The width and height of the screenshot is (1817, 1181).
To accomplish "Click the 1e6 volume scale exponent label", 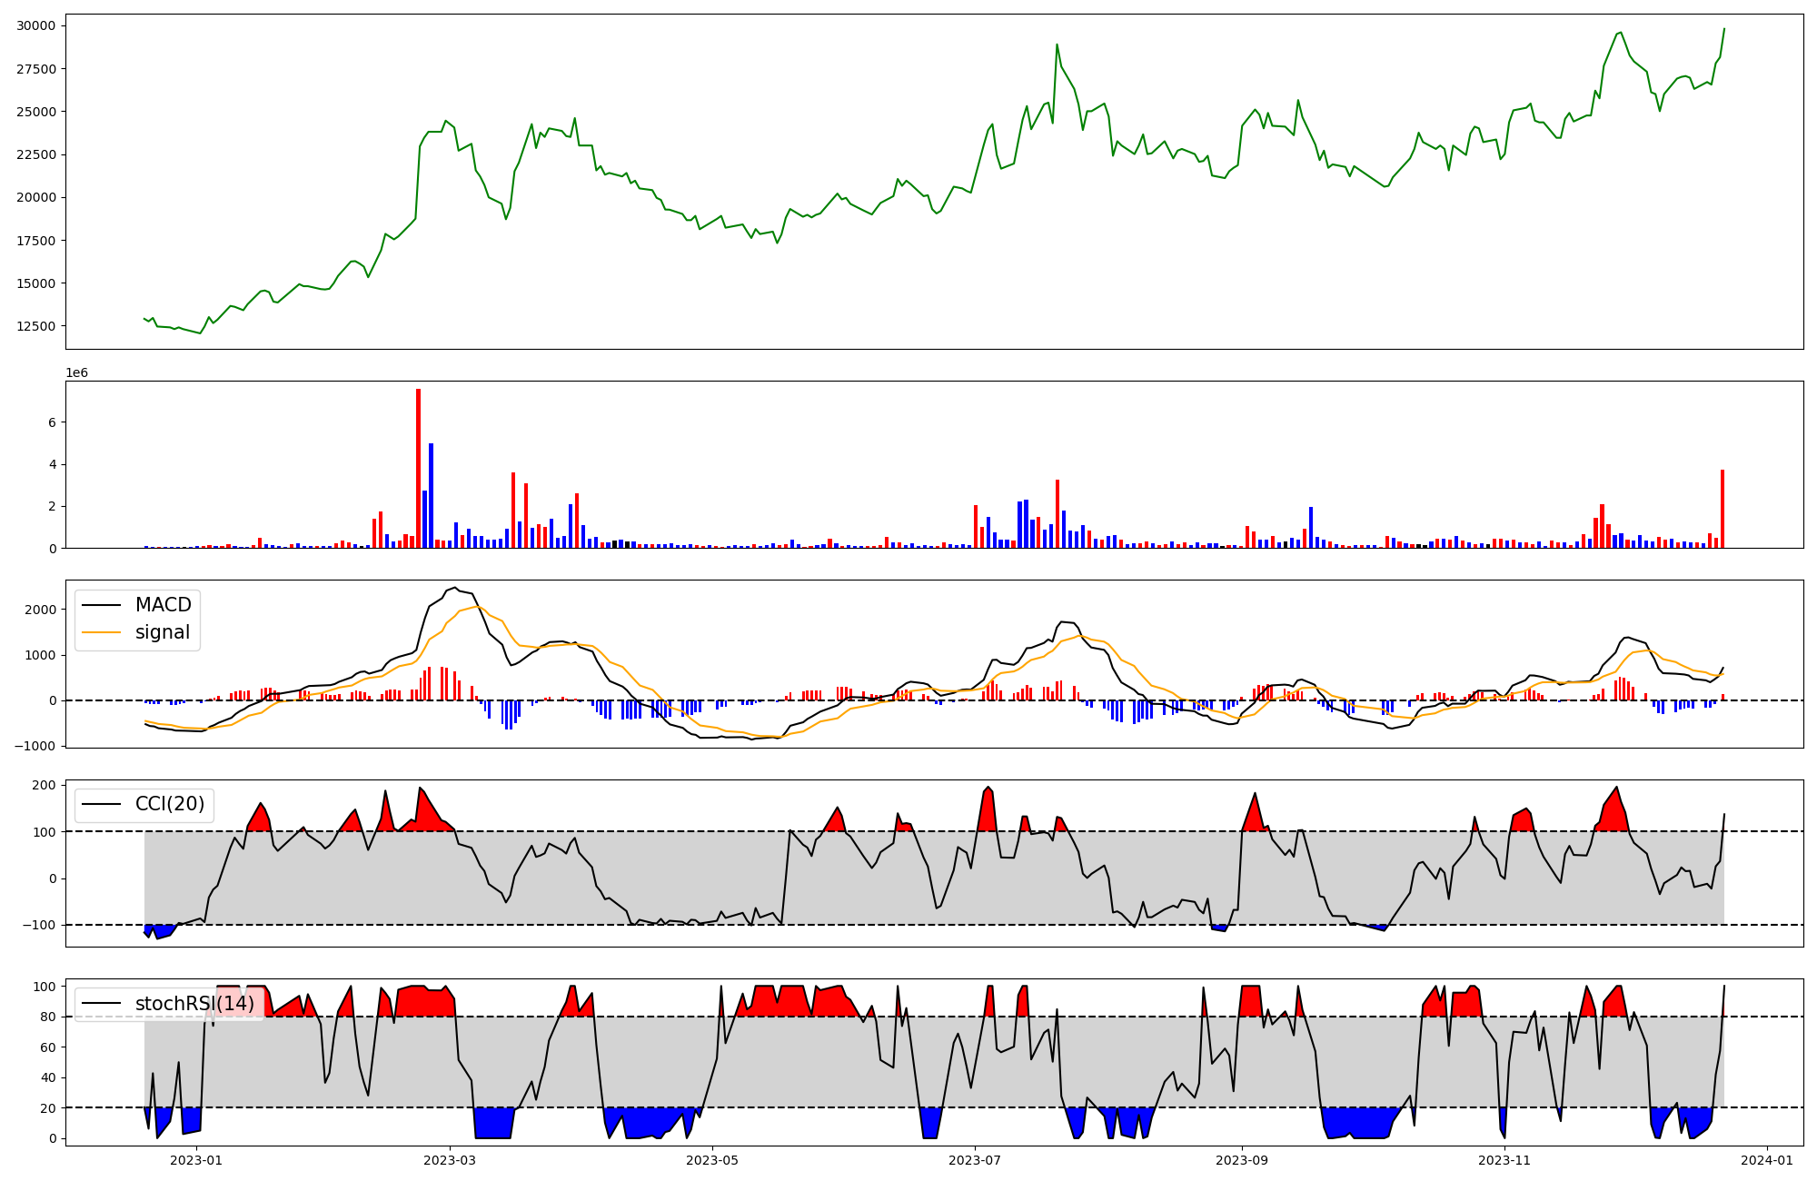I will pos(76,372).
